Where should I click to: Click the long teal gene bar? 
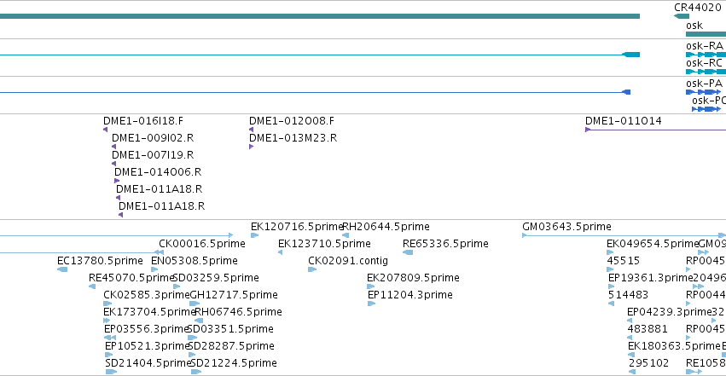(320, 16)
